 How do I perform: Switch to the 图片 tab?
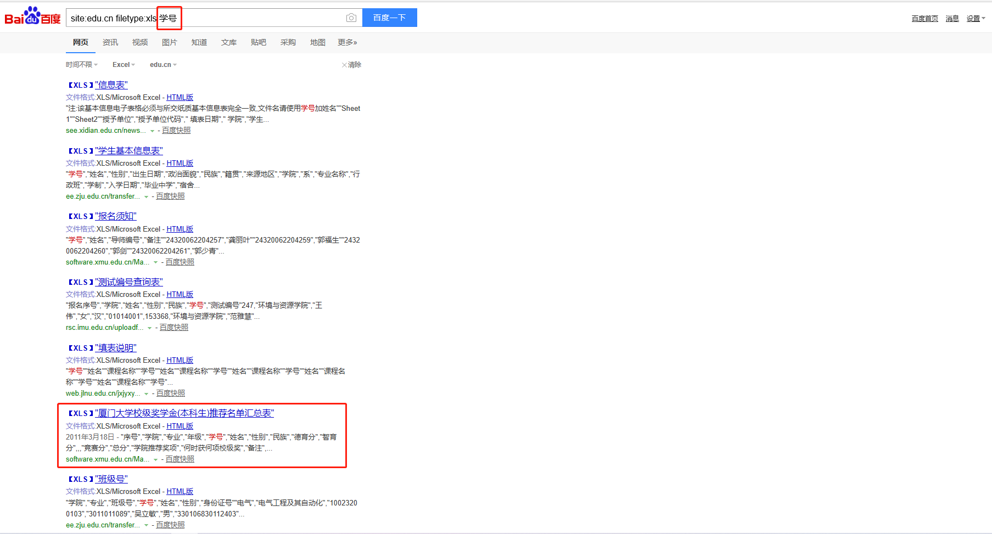[x=170, y=42]
